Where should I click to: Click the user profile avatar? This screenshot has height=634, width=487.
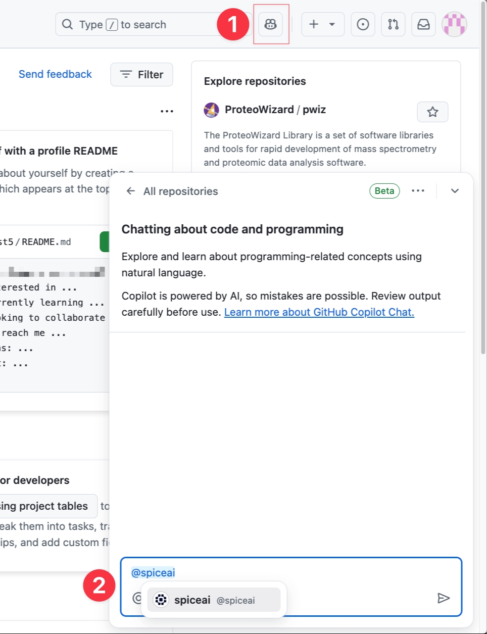click(454, 24)
